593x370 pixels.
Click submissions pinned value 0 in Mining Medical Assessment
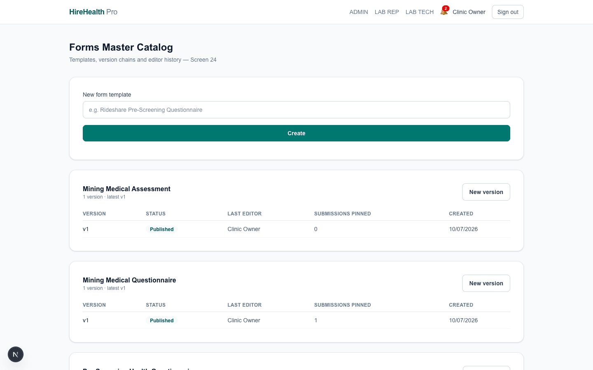point(316,229)
